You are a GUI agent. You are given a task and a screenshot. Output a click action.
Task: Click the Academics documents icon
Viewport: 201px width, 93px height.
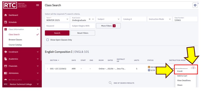click(5, 59)
